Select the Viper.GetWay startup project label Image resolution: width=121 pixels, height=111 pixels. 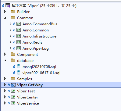[x=30, y=85]
